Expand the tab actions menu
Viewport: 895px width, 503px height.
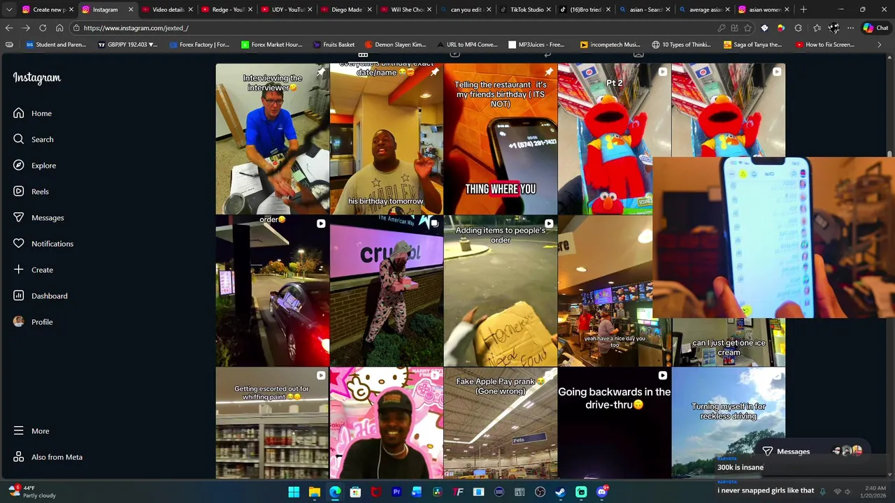9,10
